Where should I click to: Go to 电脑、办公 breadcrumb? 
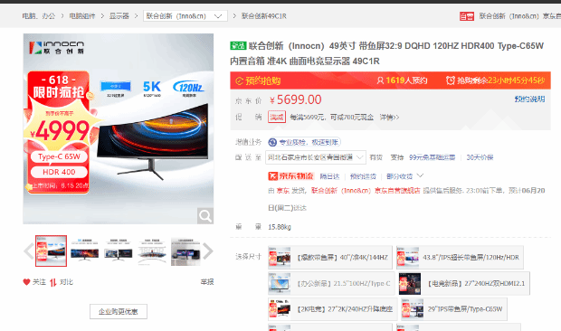click(x=39, y=16)
